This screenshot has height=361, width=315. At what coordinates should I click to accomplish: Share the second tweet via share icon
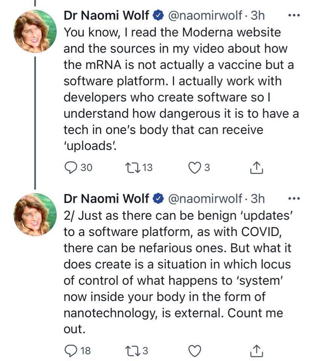coord(256,351)
